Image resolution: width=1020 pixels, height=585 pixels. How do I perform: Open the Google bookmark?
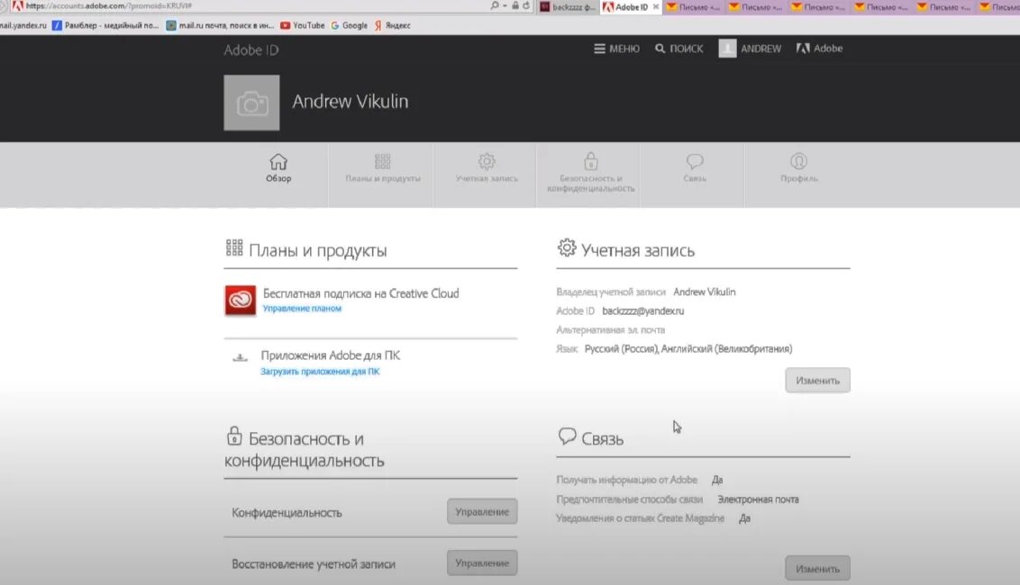tap(350, 25)
